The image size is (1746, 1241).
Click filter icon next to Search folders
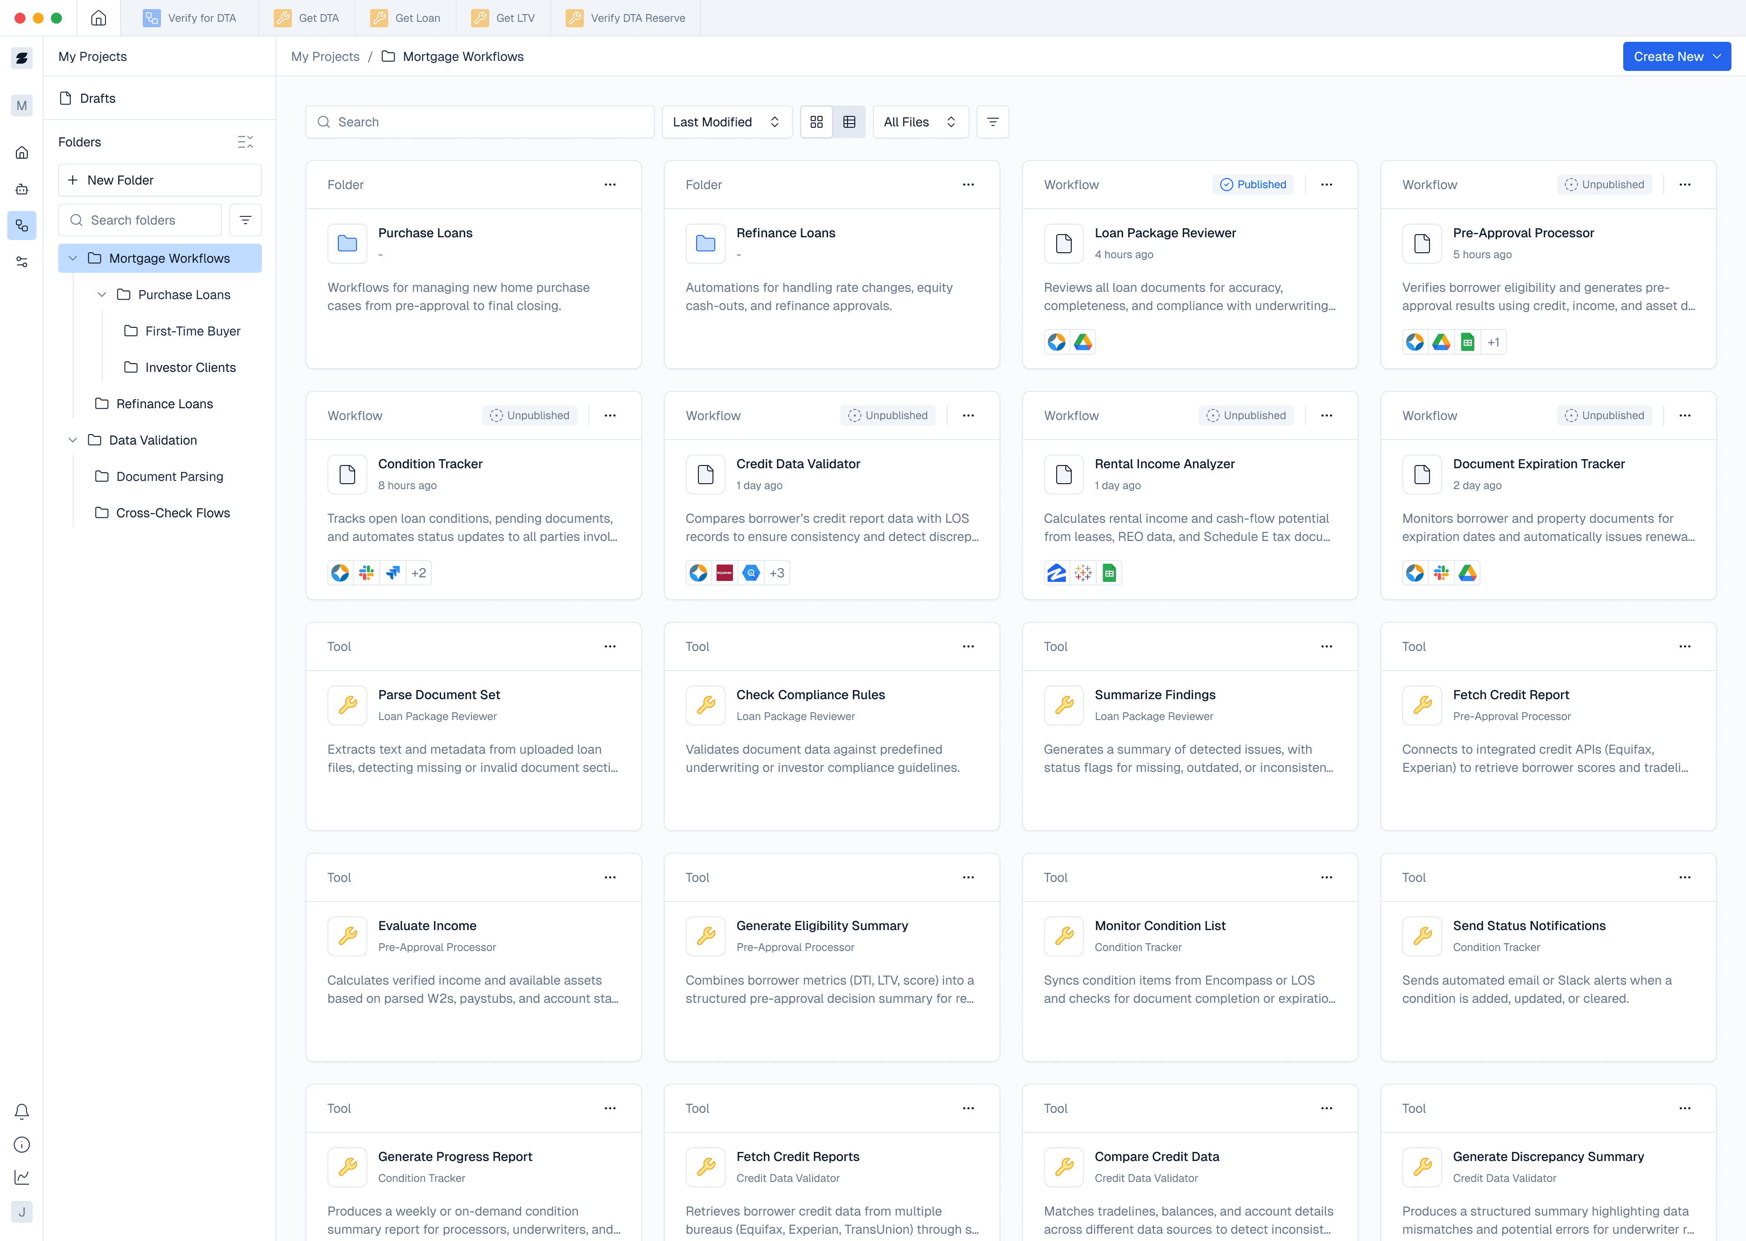(x=245, y=220)
